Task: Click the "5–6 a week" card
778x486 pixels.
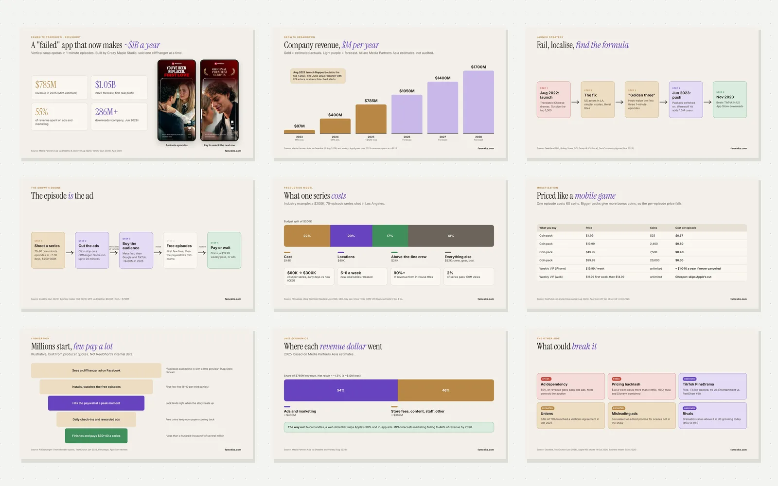Action: pos(362,276)
